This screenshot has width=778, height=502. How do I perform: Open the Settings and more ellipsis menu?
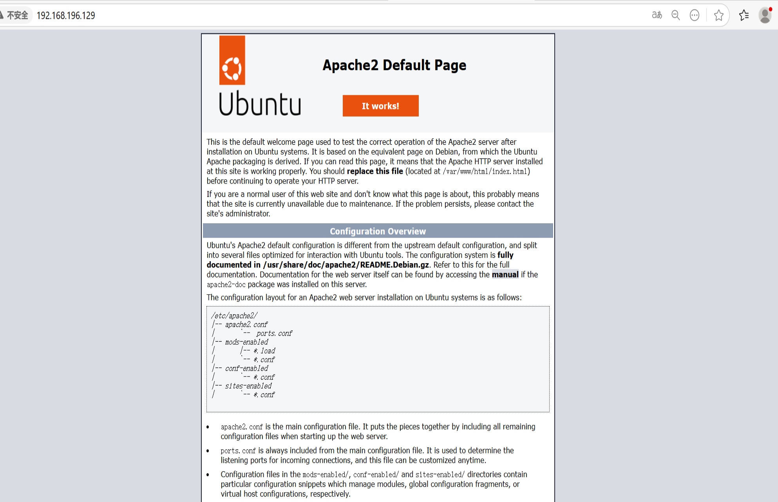pos(694,15)
